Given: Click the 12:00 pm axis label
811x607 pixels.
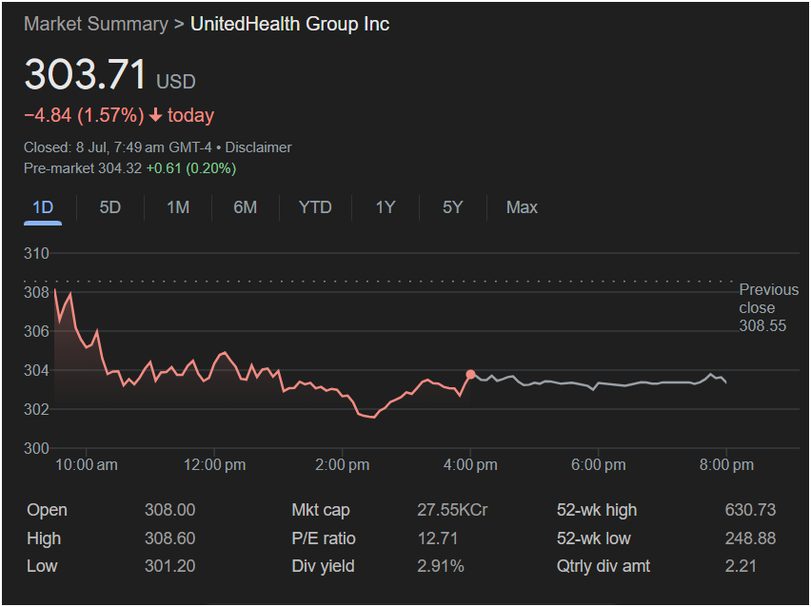Looking at the screenshot, I should [214, 465].
